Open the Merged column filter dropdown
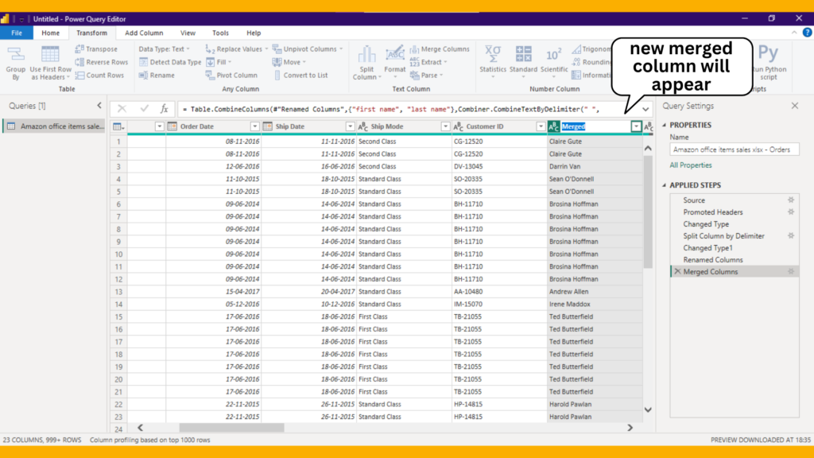Image resolution: width=814 pixels, height=458 pixels. click(x=636, y=126)
